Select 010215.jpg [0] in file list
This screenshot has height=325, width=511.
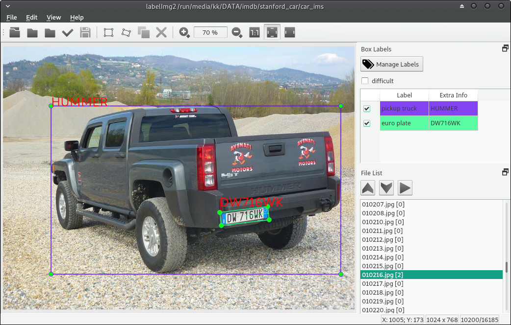point(432,266)
